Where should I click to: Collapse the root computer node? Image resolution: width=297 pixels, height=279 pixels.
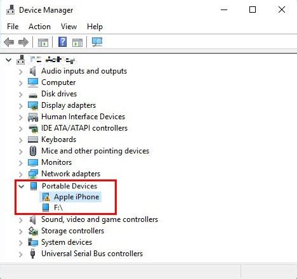point(8,60)
